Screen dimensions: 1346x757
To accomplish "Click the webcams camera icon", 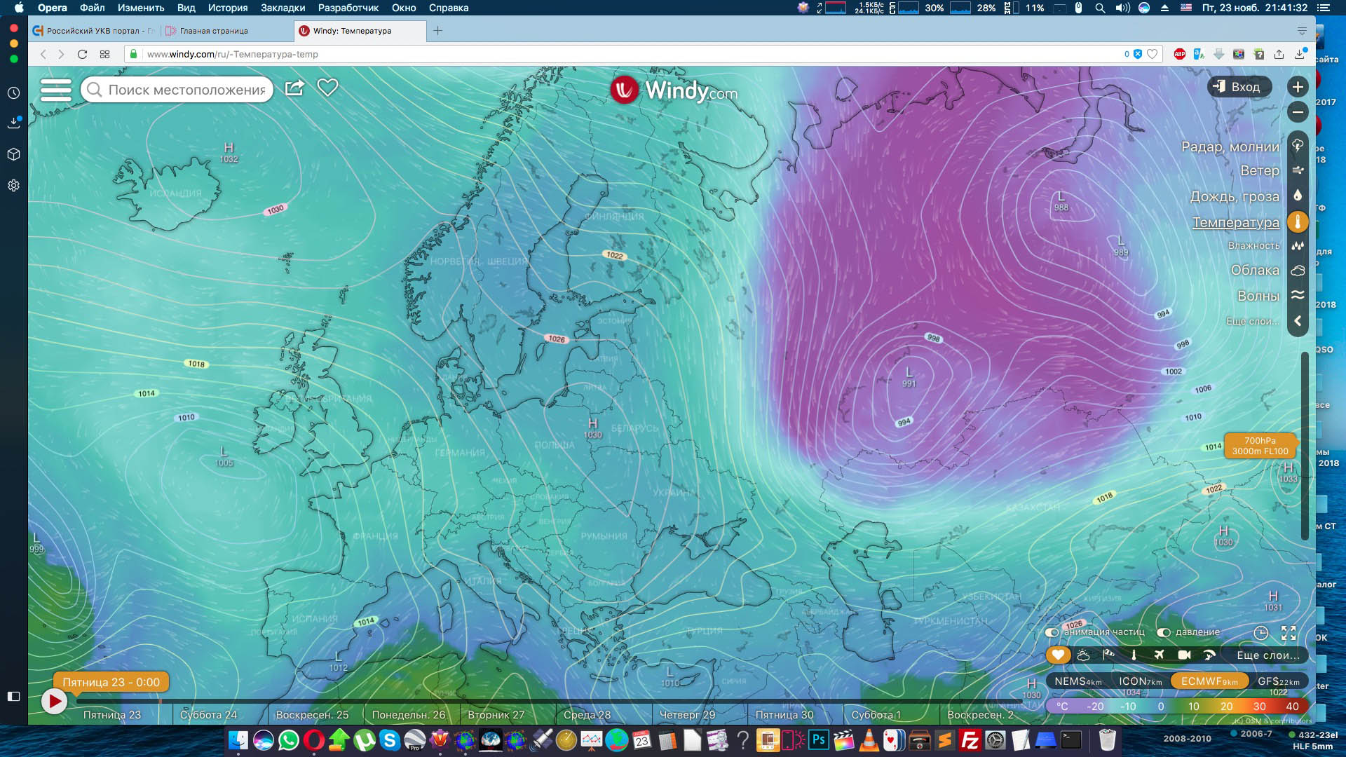I will tap(1184, 655).
